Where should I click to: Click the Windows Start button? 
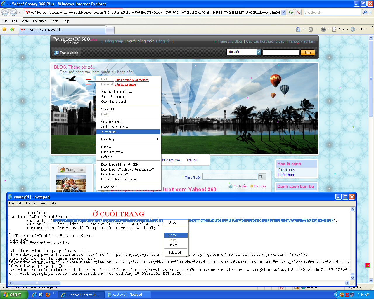tap(14, 295)
